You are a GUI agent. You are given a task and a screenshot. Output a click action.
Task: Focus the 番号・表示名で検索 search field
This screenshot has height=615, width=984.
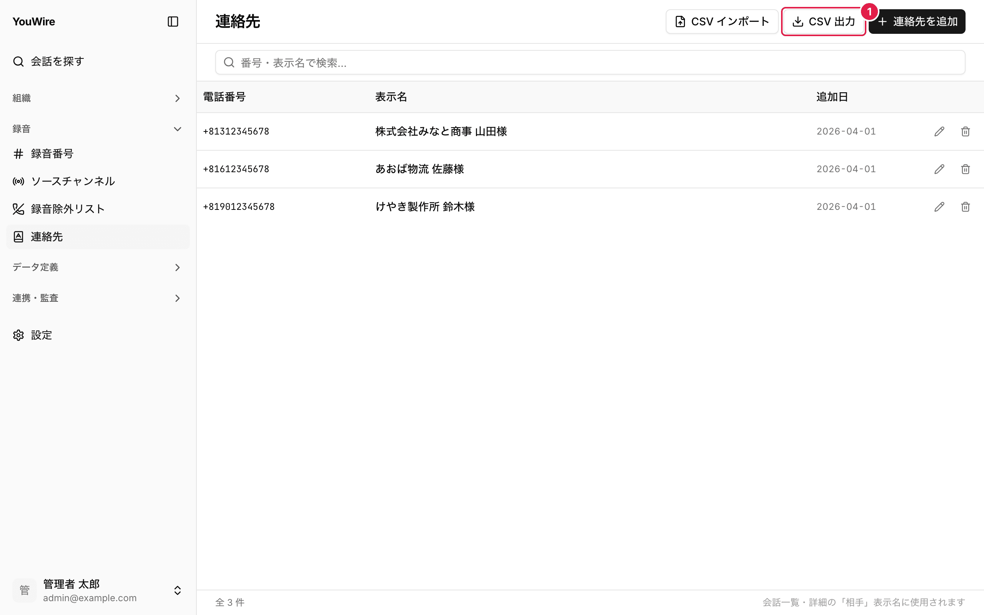click(590, 62)
